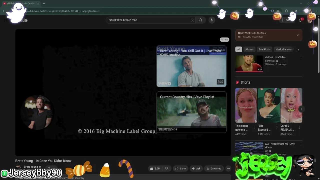
Task: Click '82 videos' playlist count label
Action: pos(170,129)
